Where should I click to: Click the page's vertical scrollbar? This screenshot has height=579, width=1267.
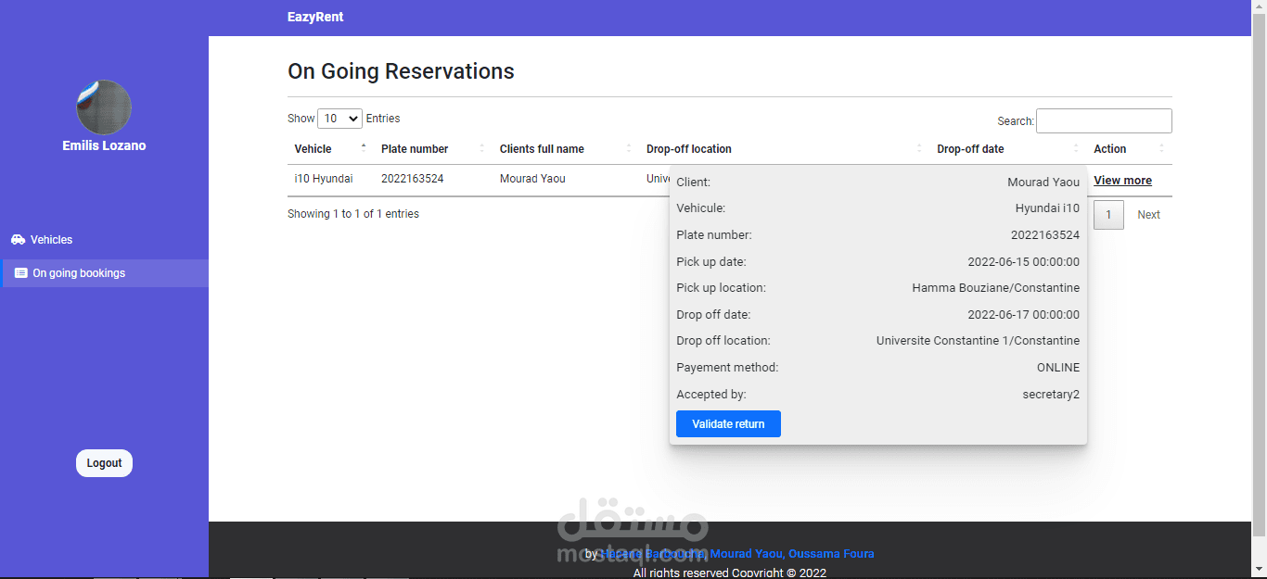click(x=1259, y=278)
